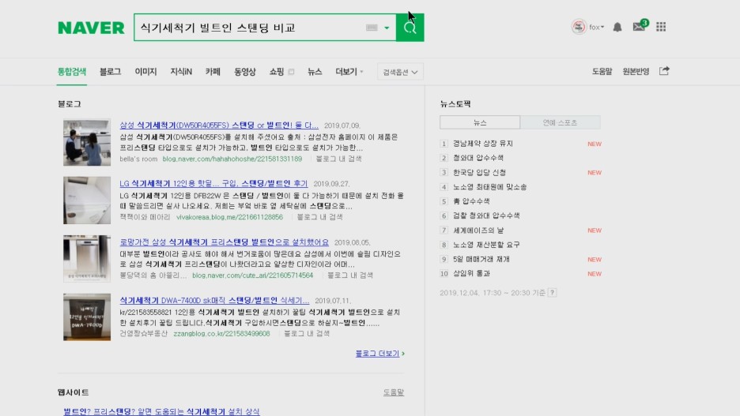This screenshot has width=740, height=416.
Task: Open news topic 한국당 입당 신청
Action: (479, 172)
